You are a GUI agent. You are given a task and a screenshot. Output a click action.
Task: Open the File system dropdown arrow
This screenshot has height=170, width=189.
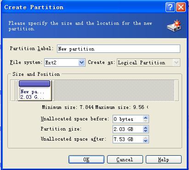tap(82, 62)
